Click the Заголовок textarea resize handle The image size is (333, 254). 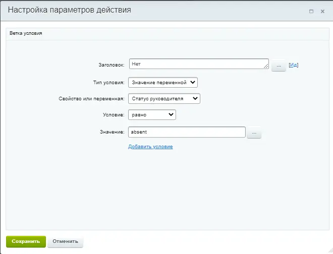(266, 67)
